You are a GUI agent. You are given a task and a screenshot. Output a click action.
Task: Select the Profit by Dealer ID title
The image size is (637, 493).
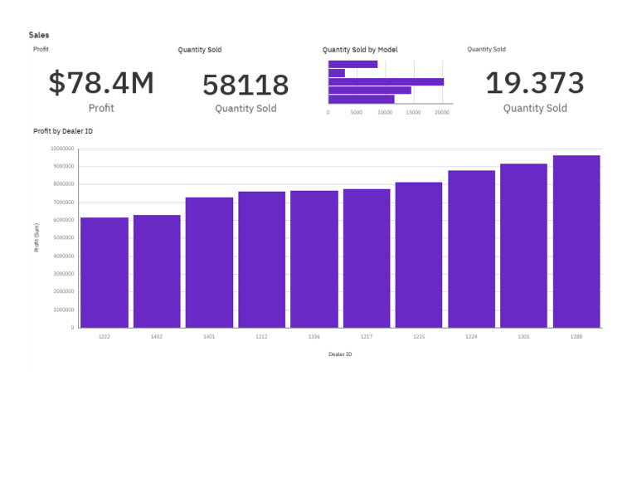pyautogui.click(x=63, y=131)
